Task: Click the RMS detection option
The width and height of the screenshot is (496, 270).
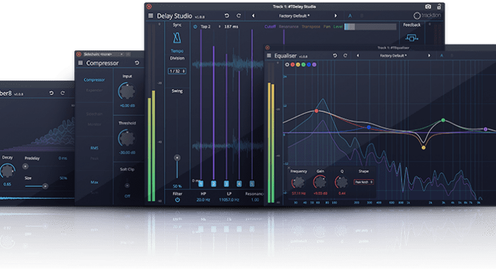Action: point(94,147)
